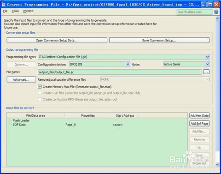Open the Programming file type dropdown
This screenshot has height=174, width=221.
[x=124, y=57]
